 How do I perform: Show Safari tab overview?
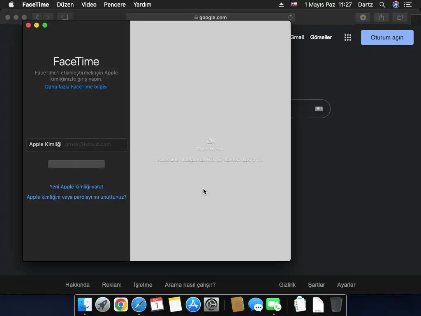point(400,17)
